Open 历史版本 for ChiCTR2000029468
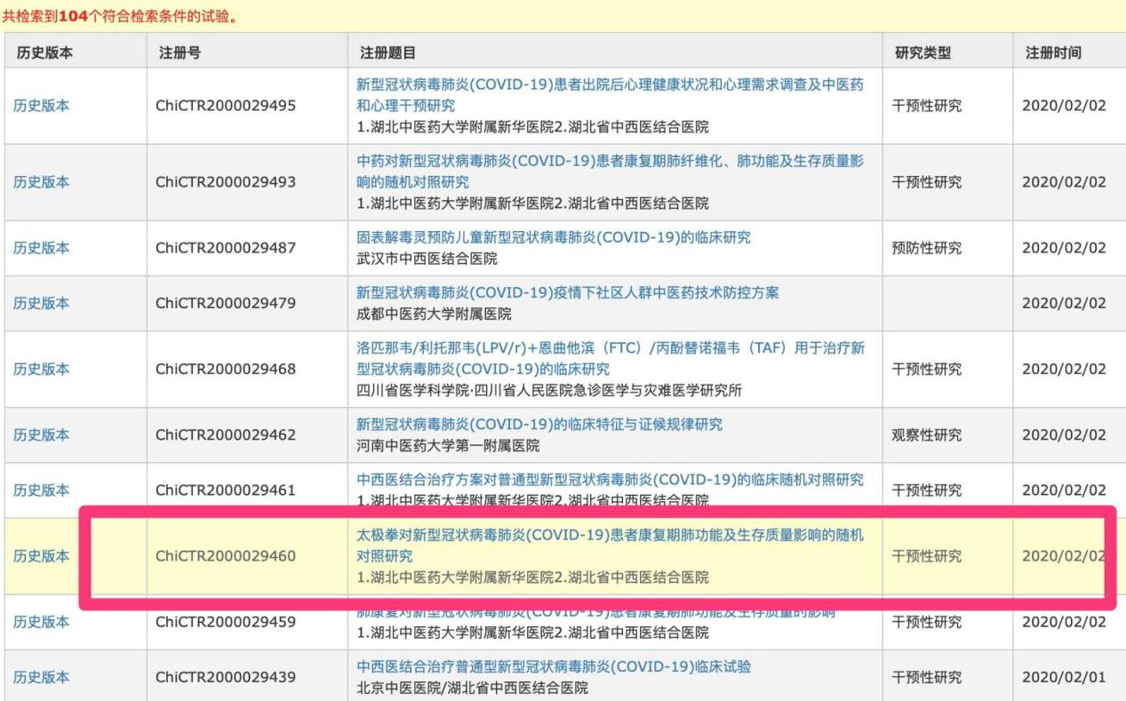 (x=42, y=369)
